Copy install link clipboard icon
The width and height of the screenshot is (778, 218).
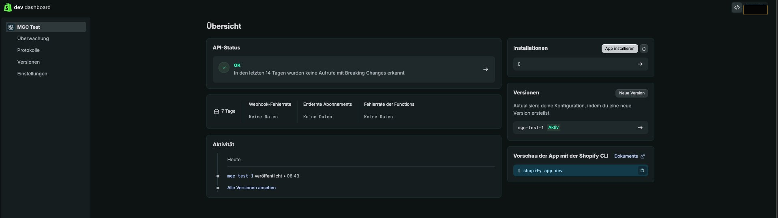point(644,49)
